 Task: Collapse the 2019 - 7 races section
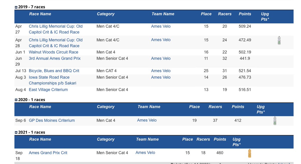point(16,7)
